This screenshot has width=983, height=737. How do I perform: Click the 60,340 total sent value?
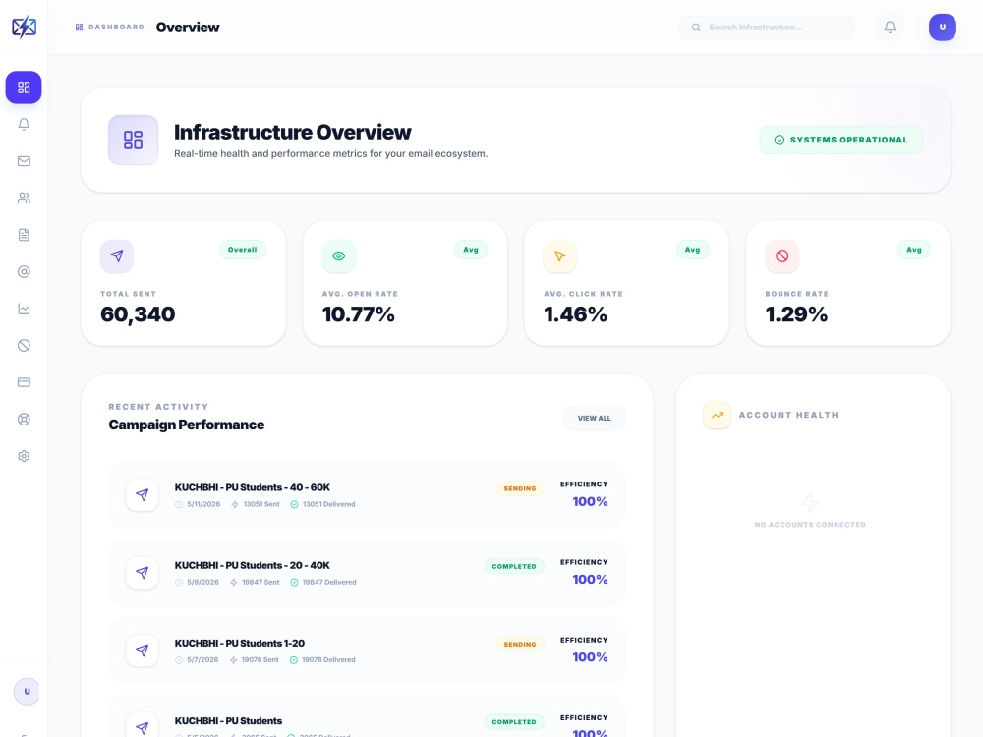(x=138, y=314)
